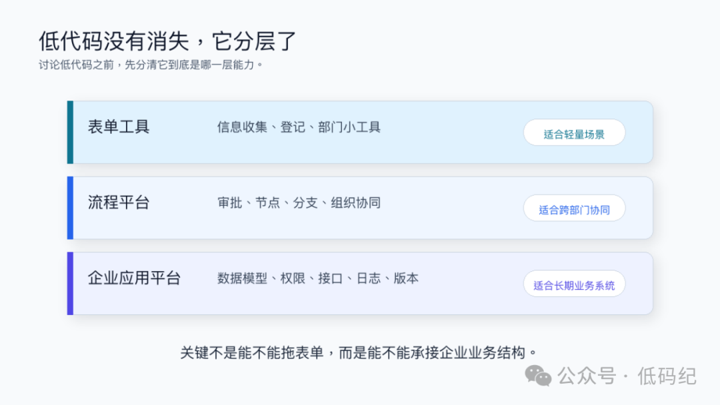The image size is (720, 405).
Task: Click the slide title 低代码没有消失,它分层了
Action: pyautogui.click(x=167, y=41)
